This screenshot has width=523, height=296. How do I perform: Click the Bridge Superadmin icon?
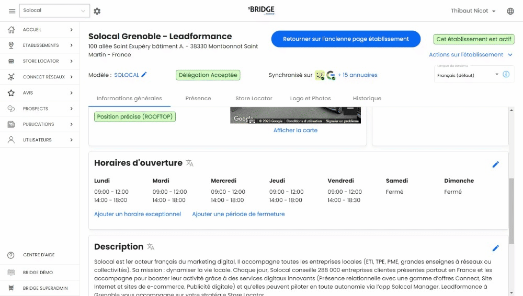pyautogui.click(x=11, y=288)
